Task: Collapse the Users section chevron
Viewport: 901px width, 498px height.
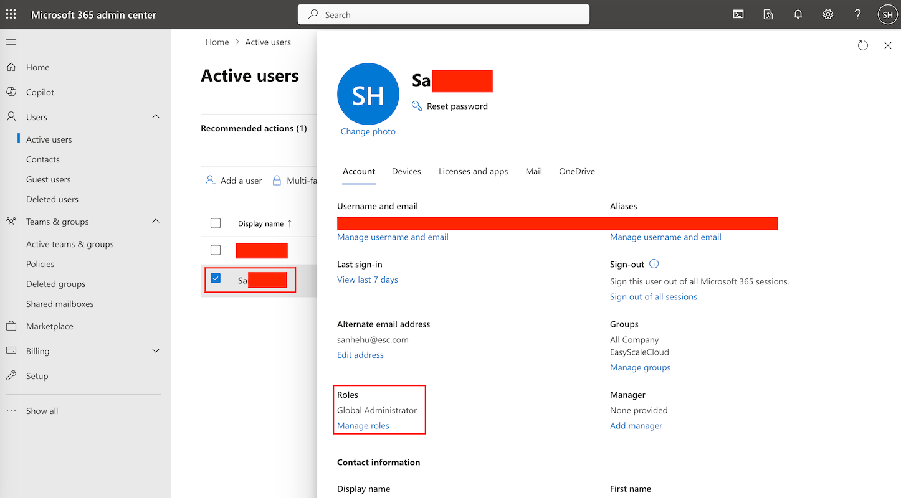Action: pos(156,116)
